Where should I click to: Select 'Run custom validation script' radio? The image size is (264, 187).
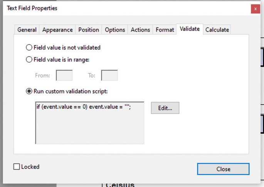click(x=29, y=92)
